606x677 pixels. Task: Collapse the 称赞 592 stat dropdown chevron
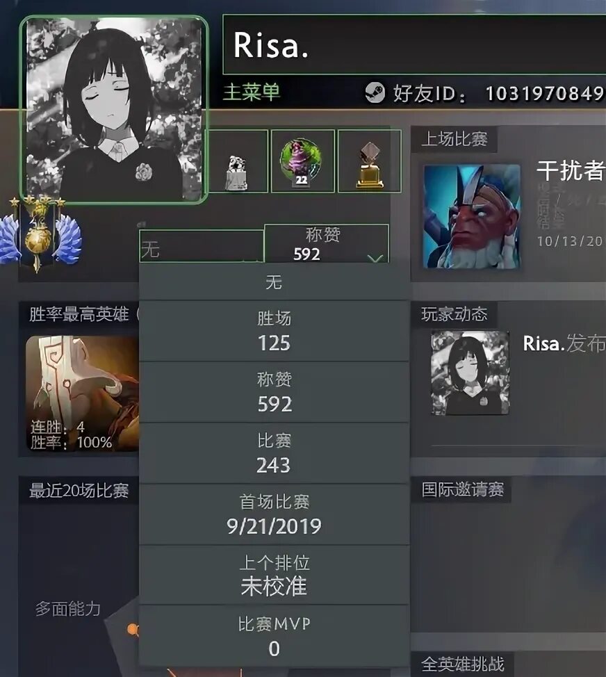click(x=375, y=258)
